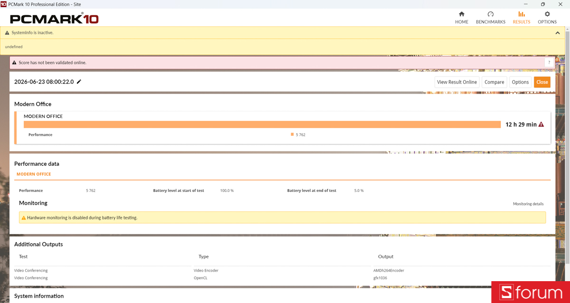Click the Output column header
Image resolution: width=570 pixels, height=303 pixels.
tap(386, 256)
